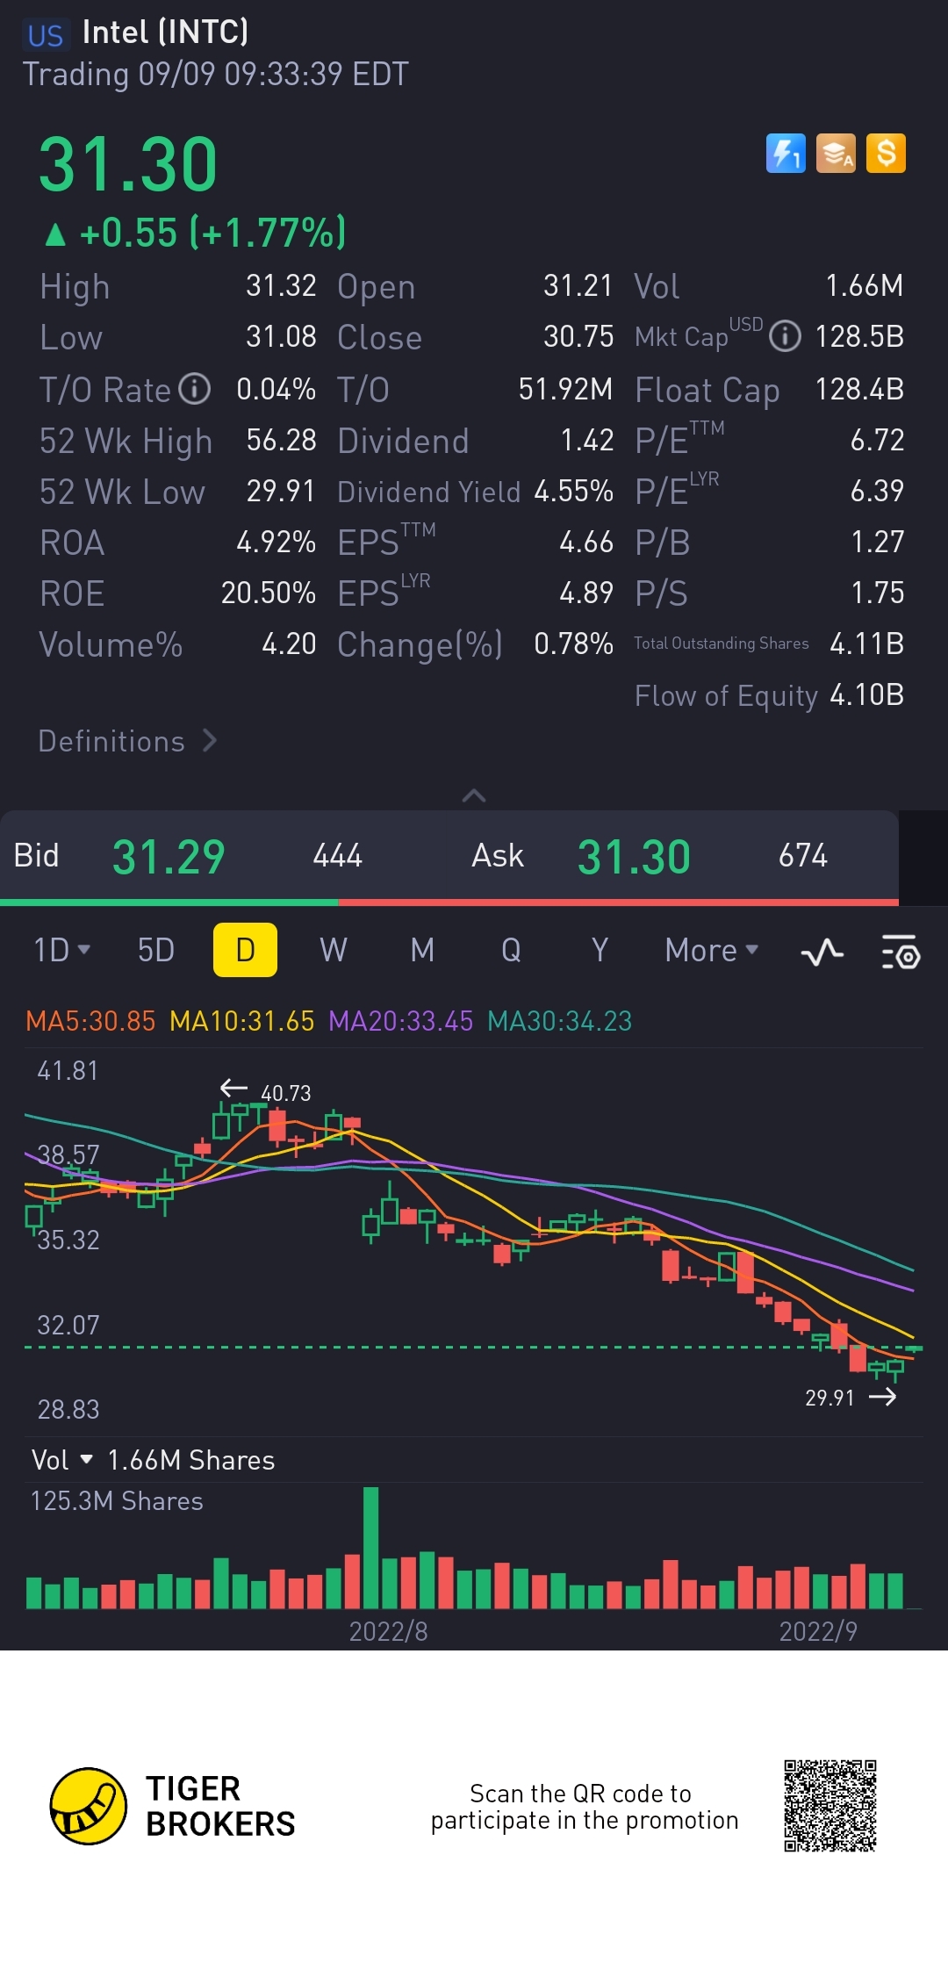The width and height of the screenshot is (948, 1963).
Task: Open T/O Rate info icon
Action: coord(195,389)
